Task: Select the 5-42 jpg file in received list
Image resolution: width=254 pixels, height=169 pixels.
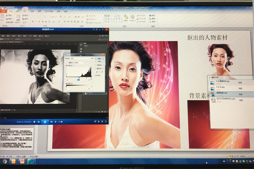Action: (x=222, y=88)
